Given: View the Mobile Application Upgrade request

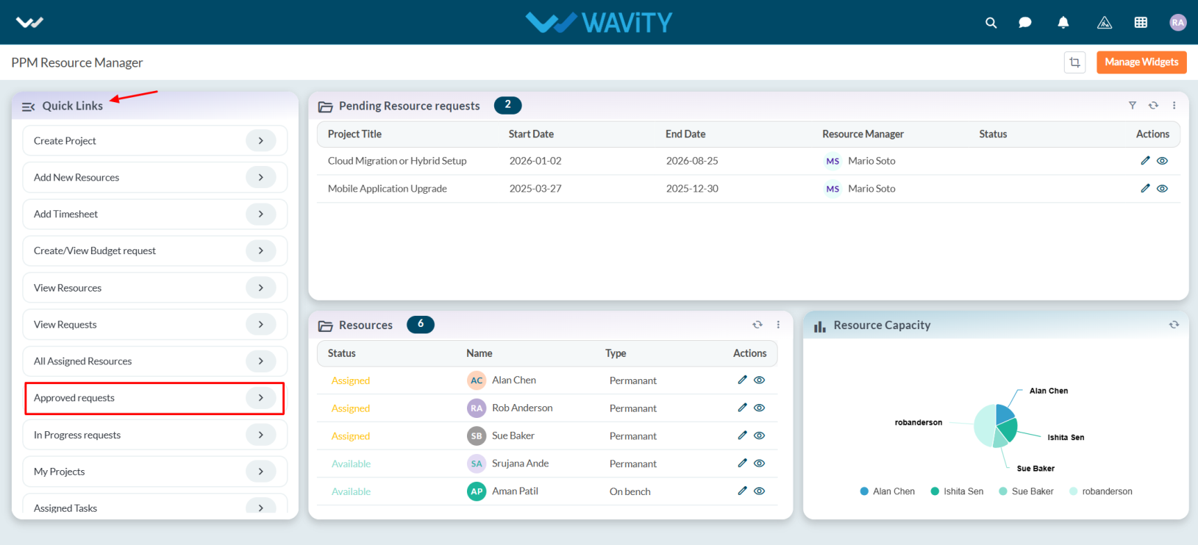Looking at the screenshot, I should [1162, 188].
